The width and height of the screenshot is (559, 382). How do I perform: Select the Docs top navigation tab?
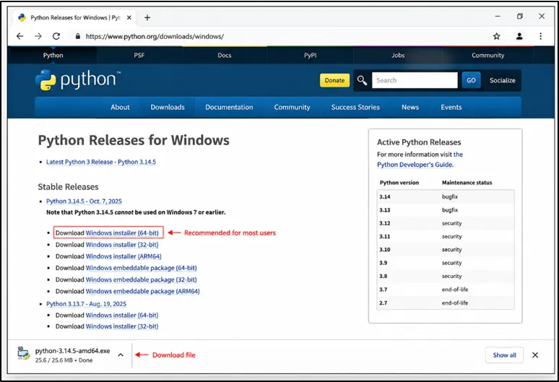225,55
